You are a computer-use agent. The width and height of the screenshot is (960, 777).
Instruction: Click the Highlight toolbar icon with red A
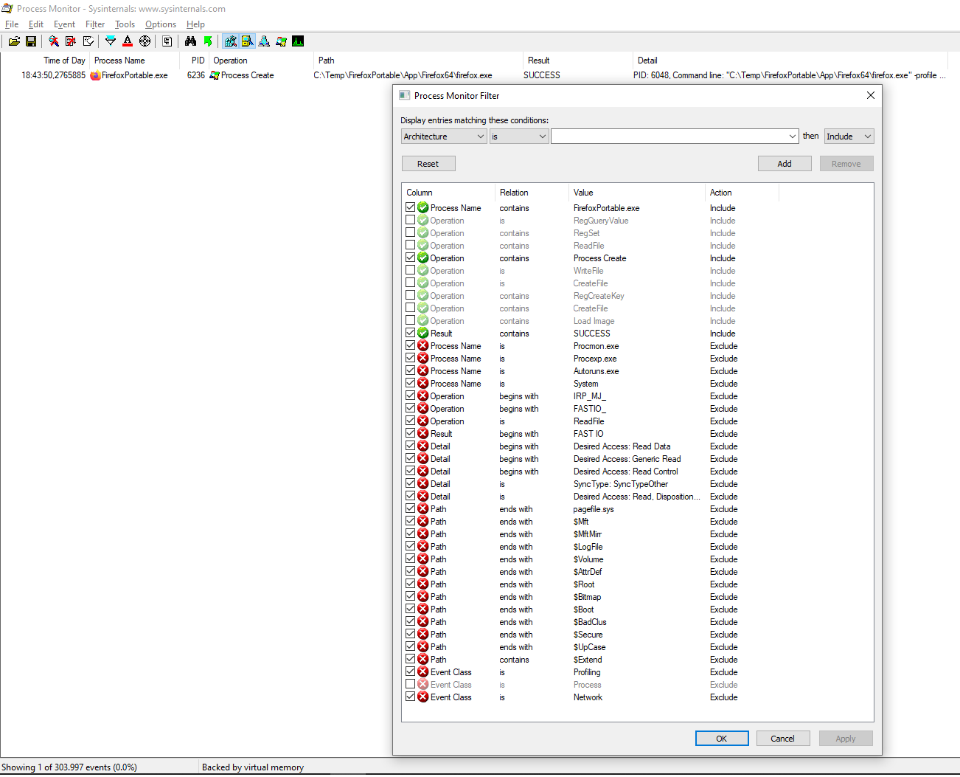tap(128, 41)
